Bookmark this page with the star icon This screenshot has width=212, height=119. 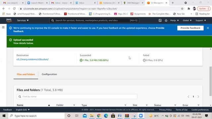click(x=182, y=9)
